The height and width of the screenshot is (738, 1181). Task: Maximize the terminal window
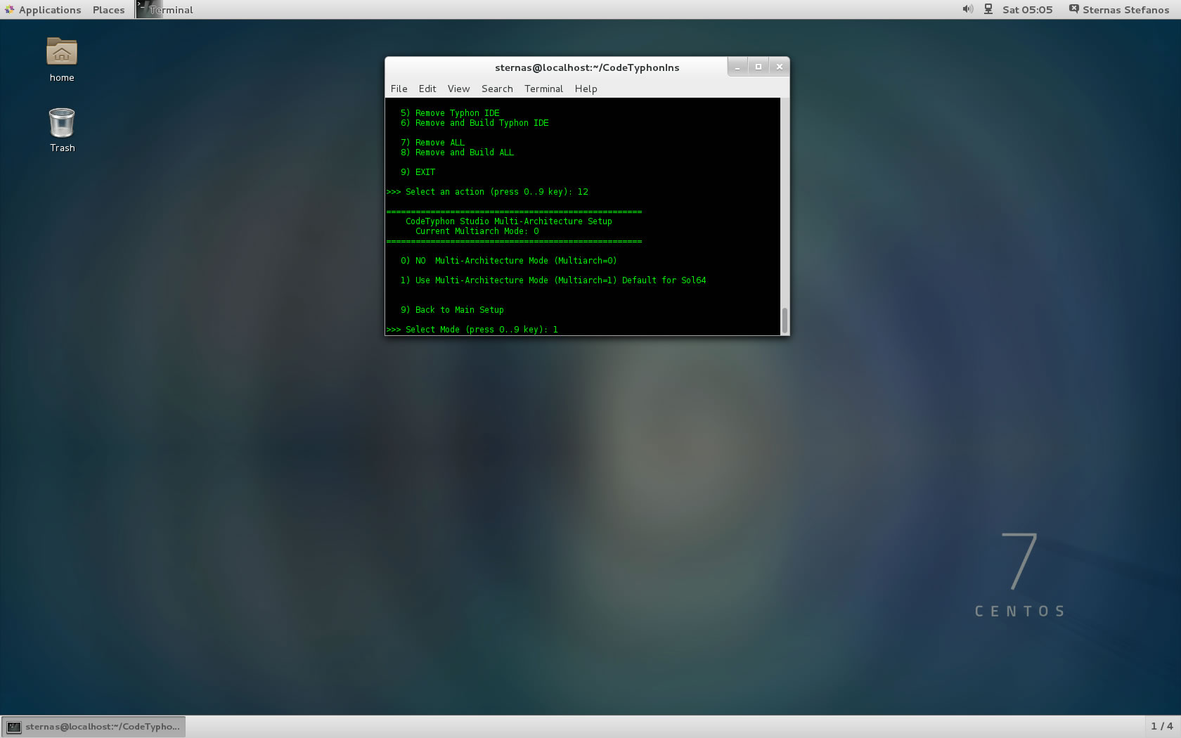(758, 67)
